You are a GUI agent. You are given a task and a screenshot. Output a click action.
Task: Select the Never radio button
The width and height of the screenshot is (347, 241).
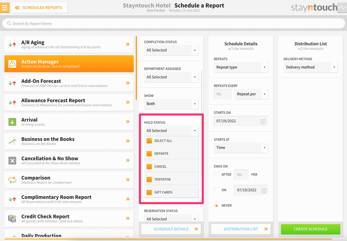[x=216, y=206]
